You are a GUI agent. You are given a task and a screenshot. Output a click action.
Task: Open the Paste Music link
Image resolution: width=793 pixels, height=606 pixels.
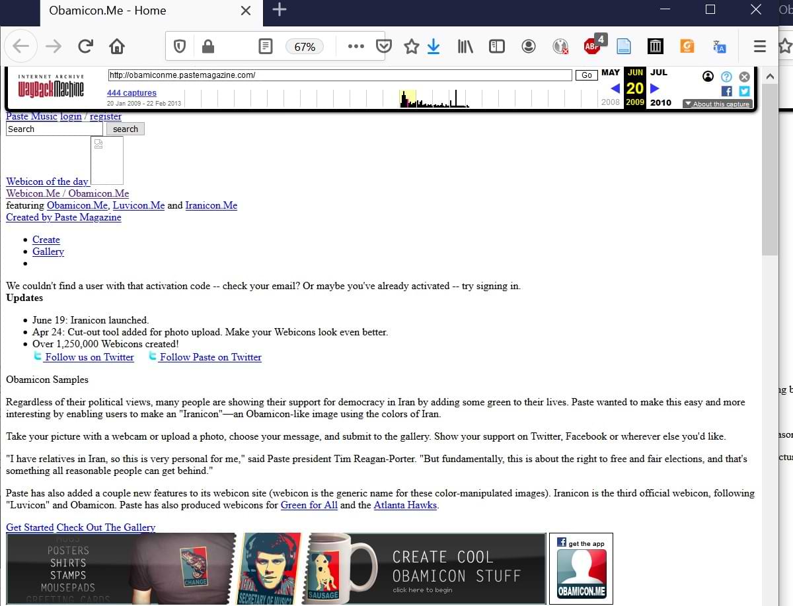pos(32,116)
